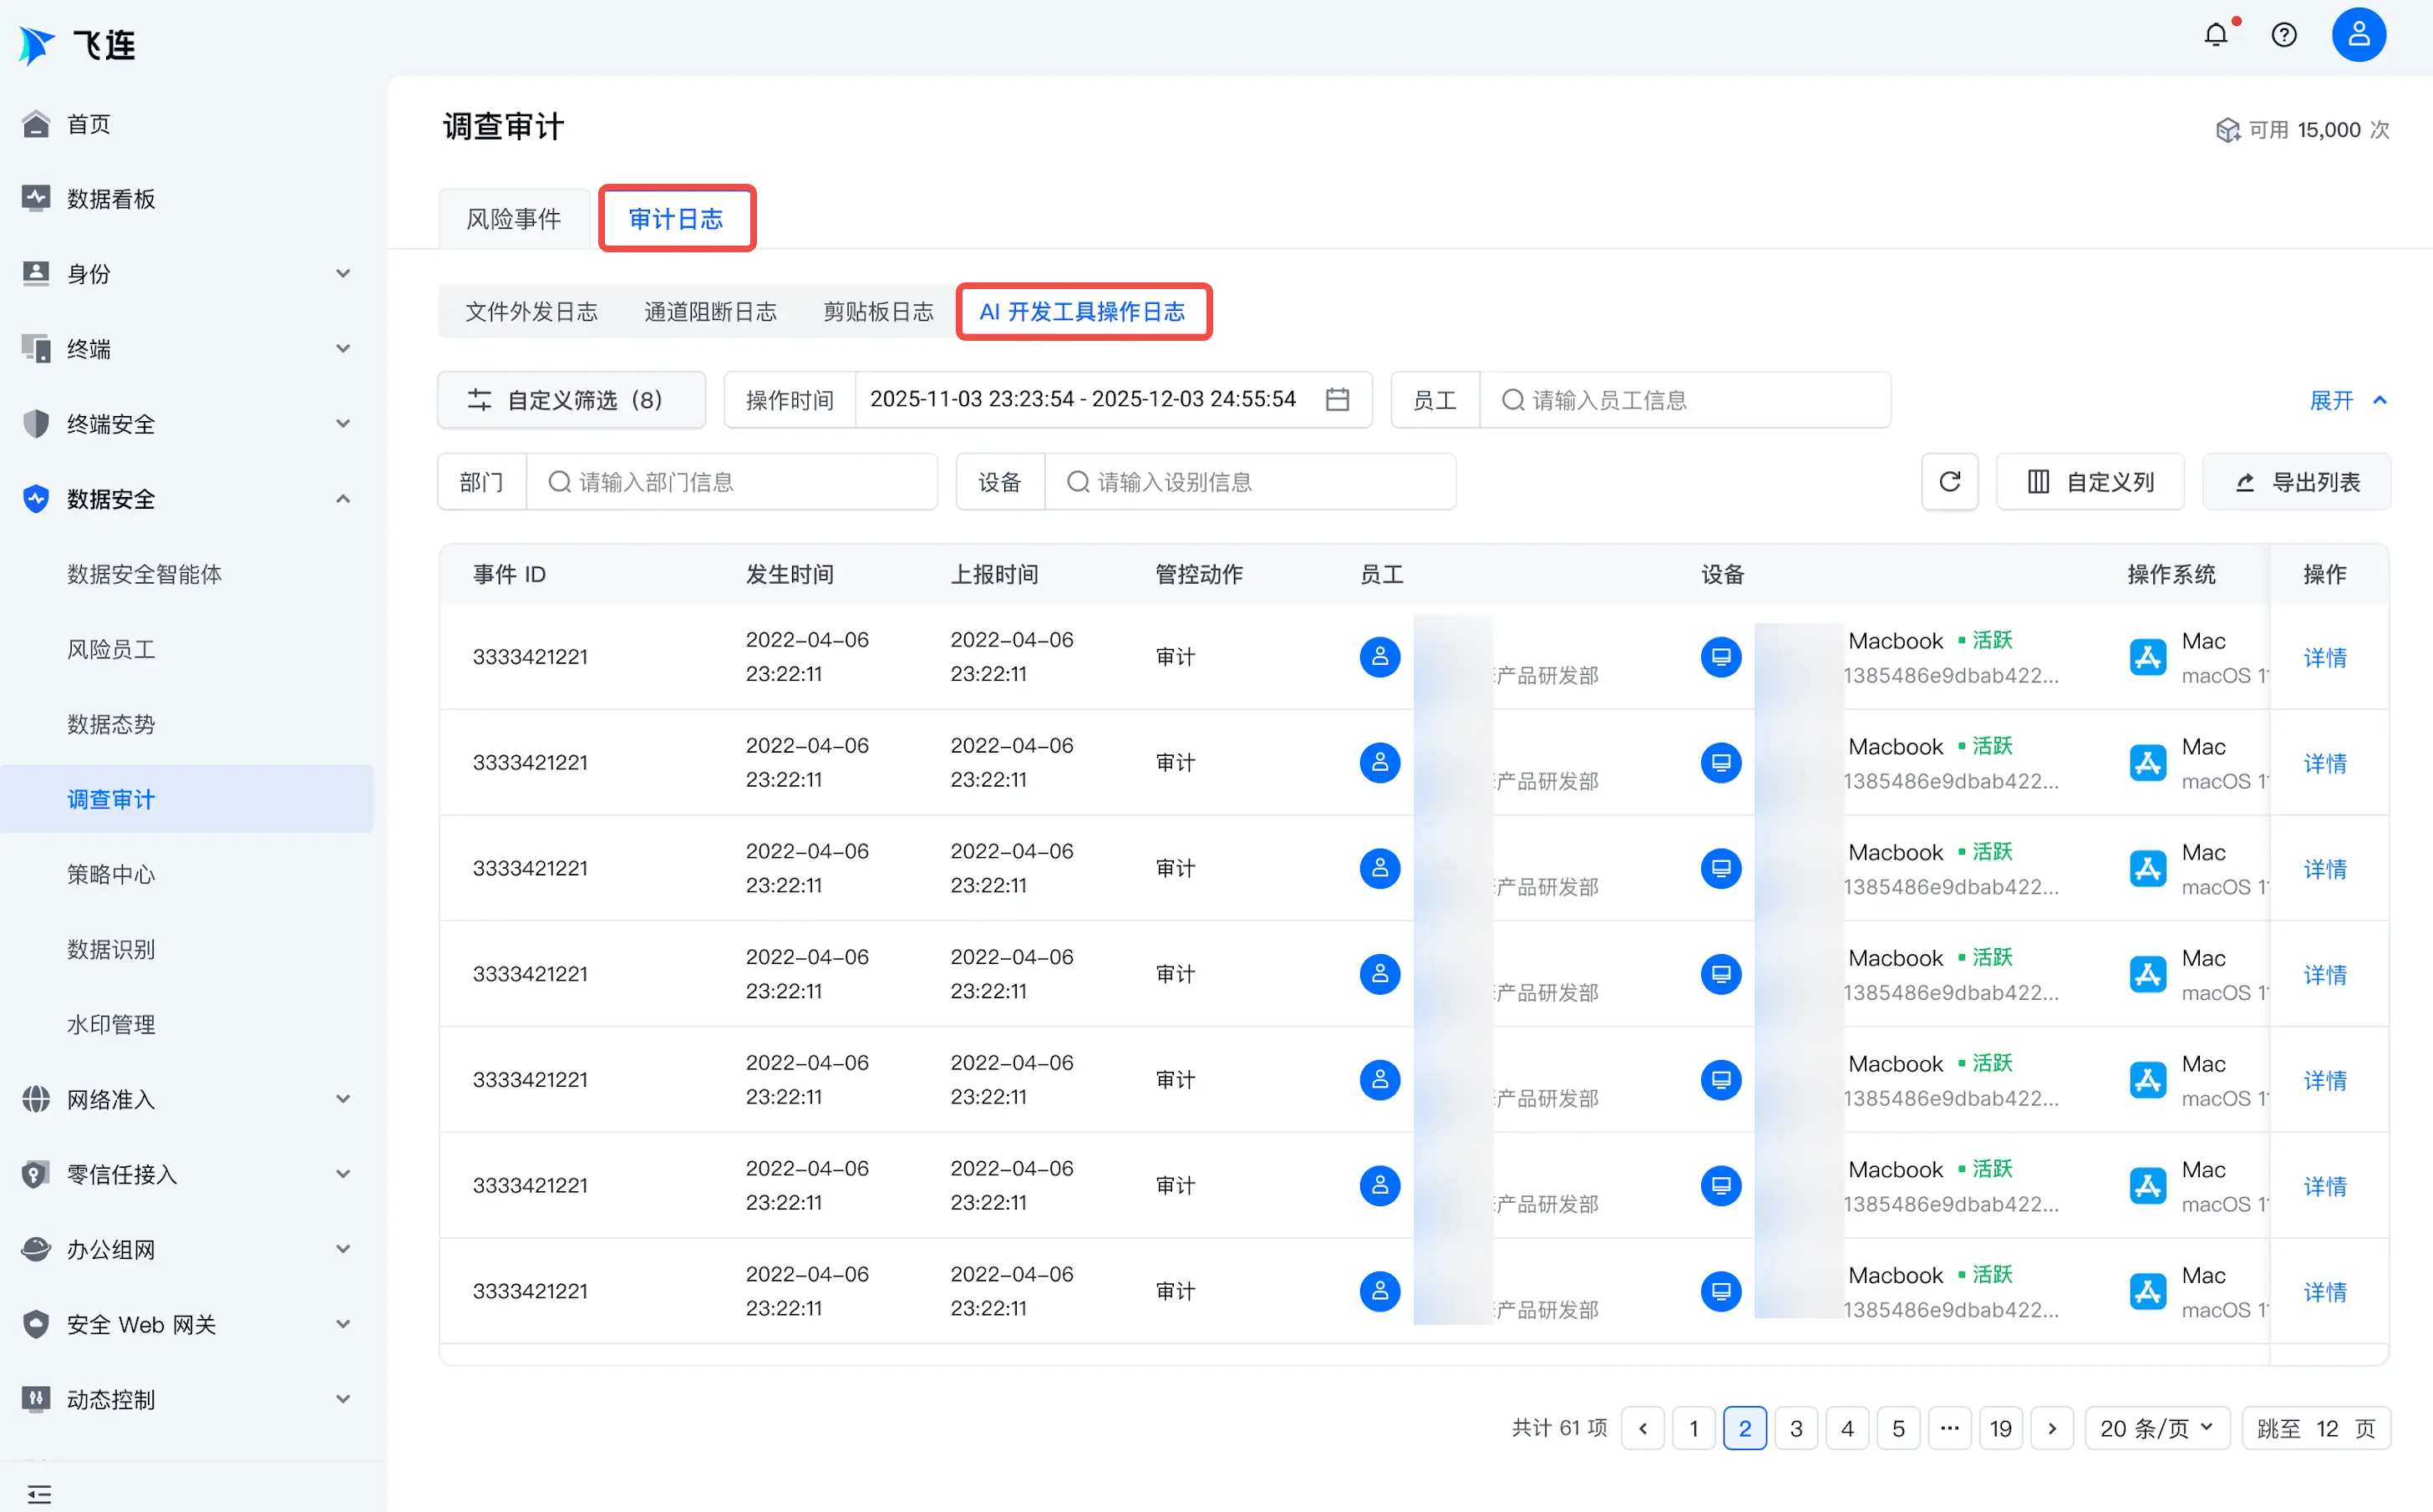
Task: Click the 员工 search input field
Action: pos(1685,400)
